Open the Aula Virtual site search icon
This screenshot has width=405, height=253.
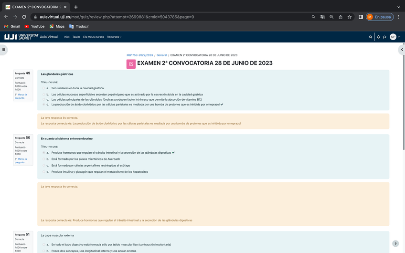click(371, 37)
